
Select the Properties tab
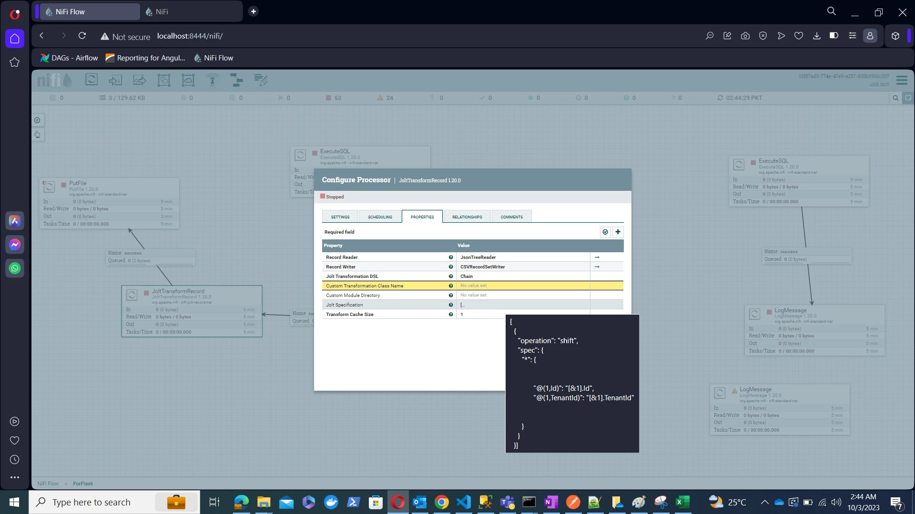coord(422,217)
